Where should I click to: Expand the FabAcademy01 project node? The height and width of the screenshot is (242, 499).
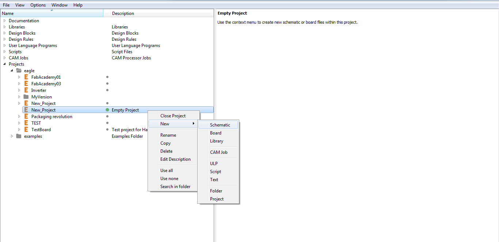[x=19, y=77]
